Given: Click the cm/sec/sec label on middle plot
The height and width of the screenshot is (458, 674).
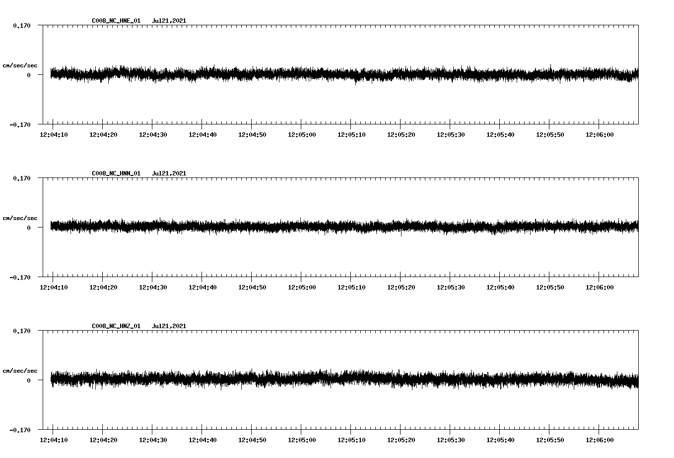Looking at the screenshot, I should tap(20, 218).
